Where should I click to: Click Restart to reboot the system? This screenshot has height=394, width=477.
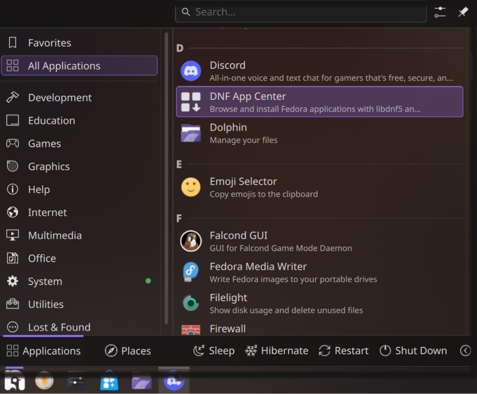click(x=343, y=350)
